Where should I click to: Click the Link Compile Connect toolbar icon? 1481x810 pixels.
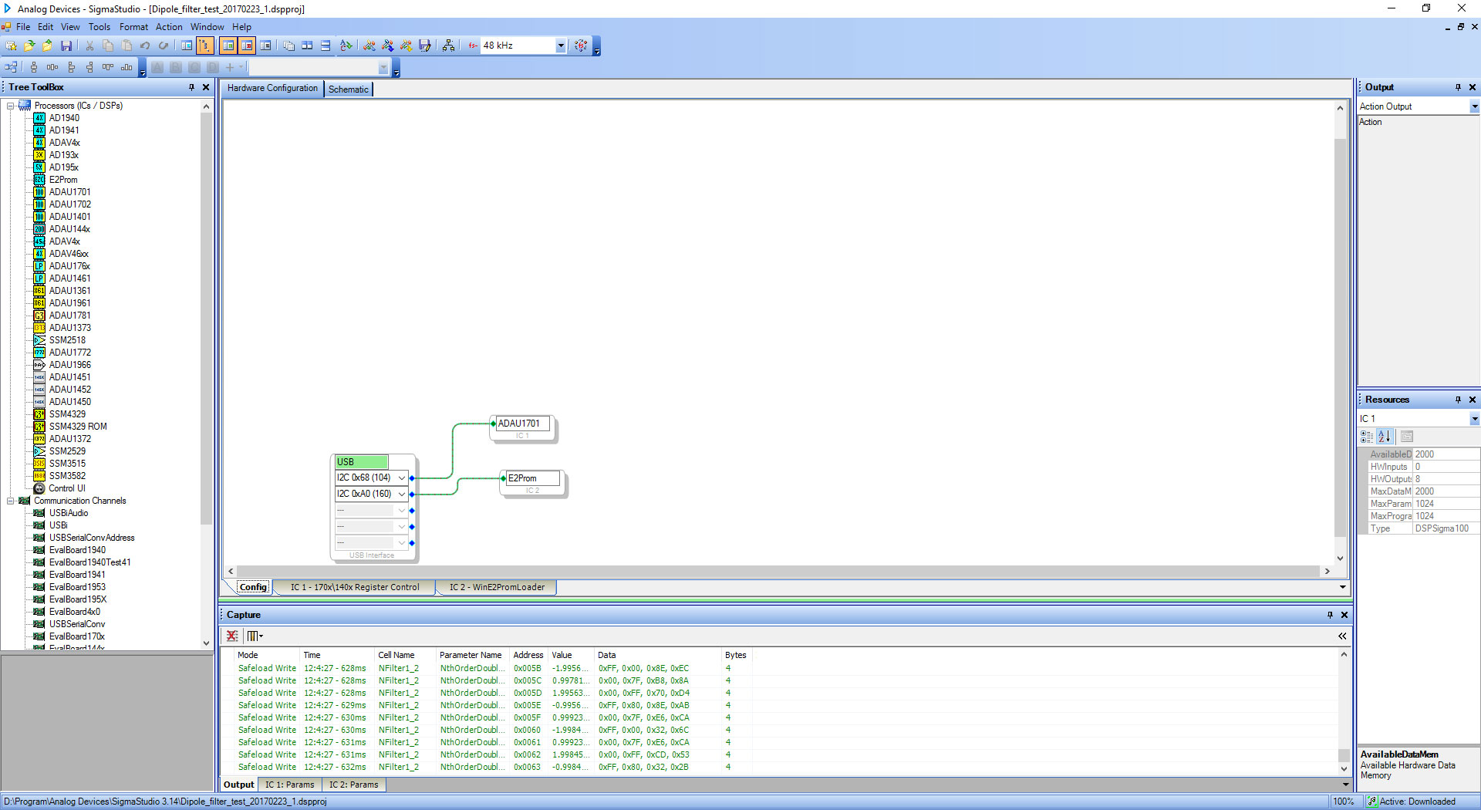(x=369, y=46)
